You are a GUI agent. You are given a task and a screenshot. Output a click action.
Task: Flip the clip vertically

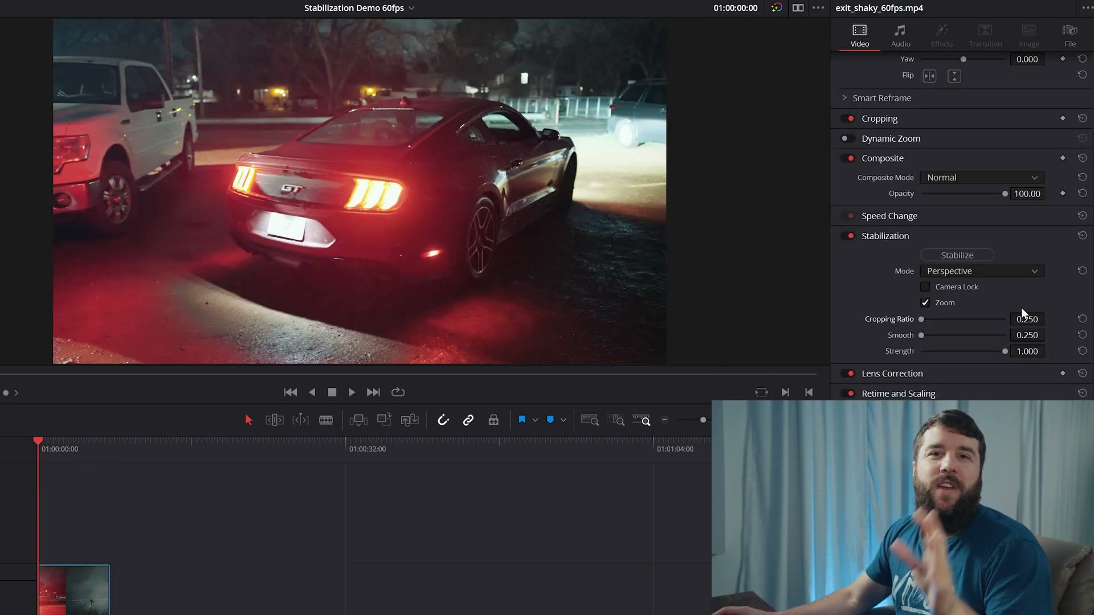[954, 76]
